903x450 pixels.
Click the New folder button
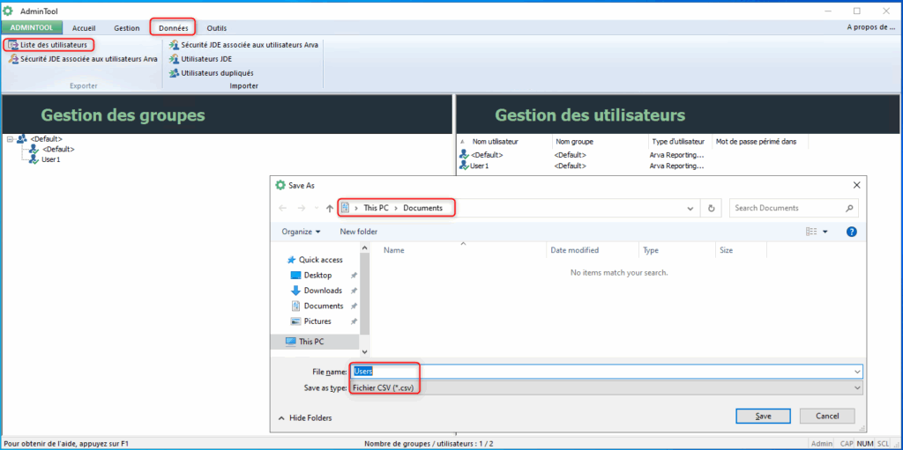(358, 232)
